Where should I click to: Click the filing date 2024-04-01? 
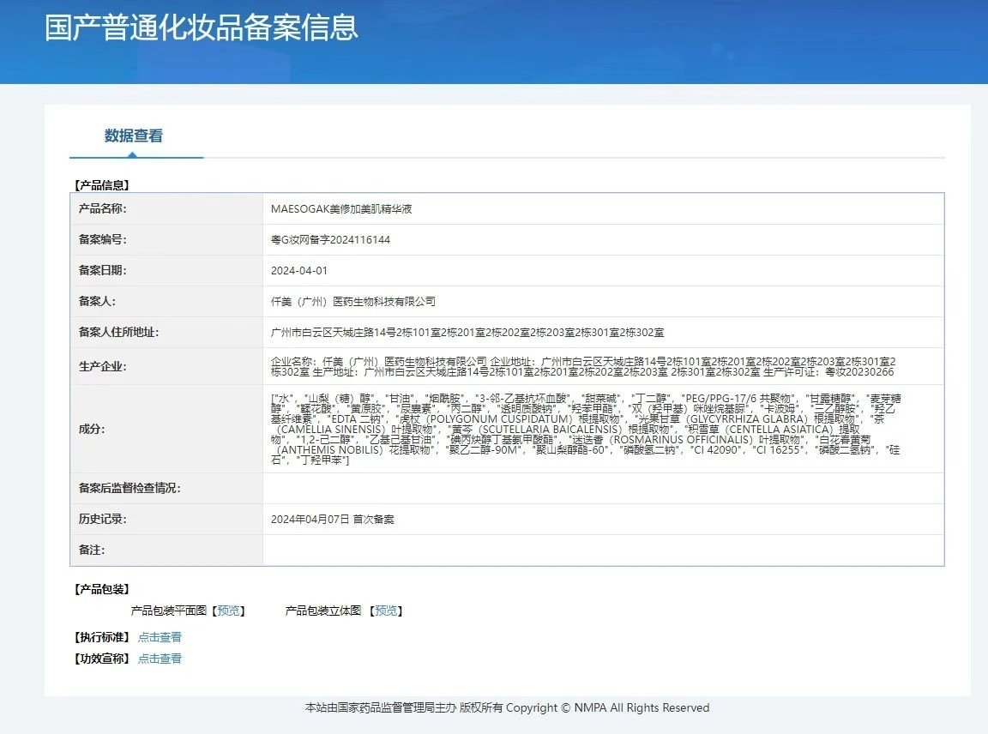(298, 270)
